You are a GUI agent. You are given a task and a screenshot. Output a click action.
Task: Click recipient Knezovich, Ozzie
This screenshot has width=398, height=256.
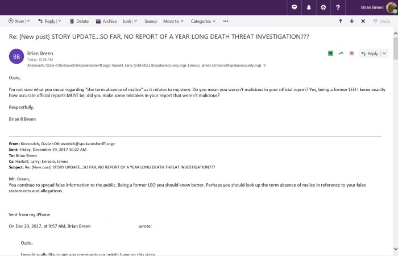point(69,65)
